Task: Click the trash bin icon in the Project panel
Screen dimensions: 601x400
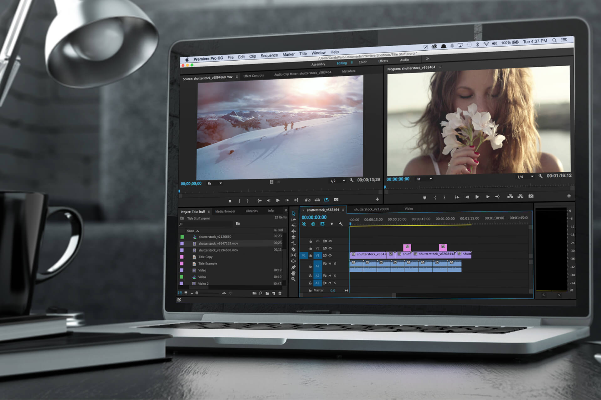Action: (280, 293)
